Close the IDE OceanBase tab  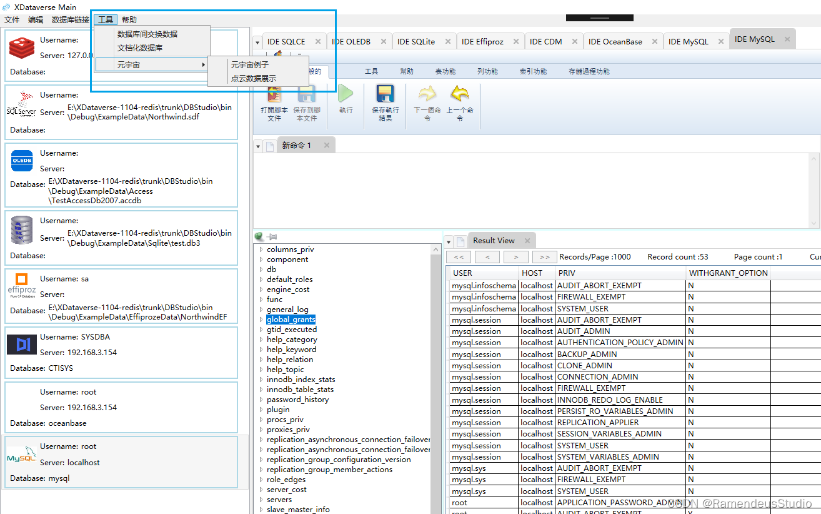click(x=655, y=41)
